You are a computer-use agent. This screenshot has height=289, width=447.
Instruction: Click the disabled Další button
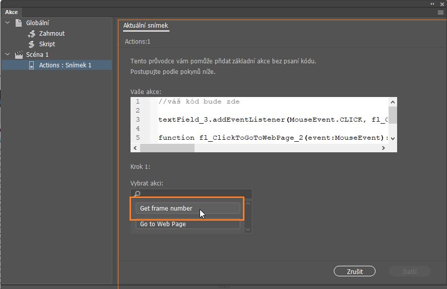coord(410,271)
